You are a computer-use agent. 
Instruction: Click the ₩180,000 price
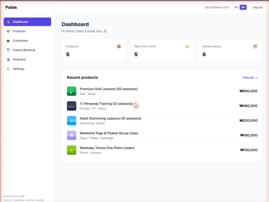point(249,135)
